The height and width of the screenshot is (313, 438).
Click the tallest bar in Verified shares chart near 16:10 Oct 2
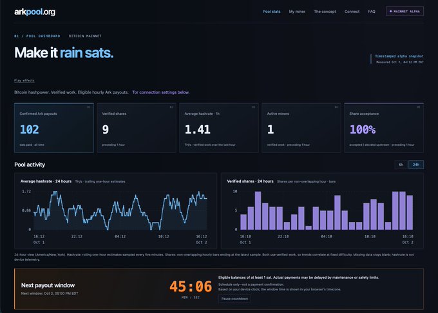[x=403, y=210]
